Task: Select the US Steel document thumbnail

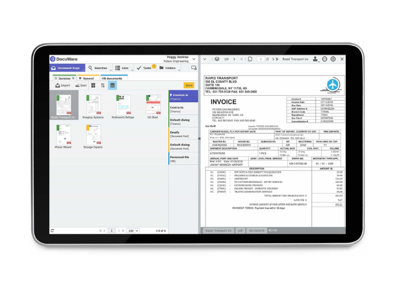Action: [x=153, y=107]
